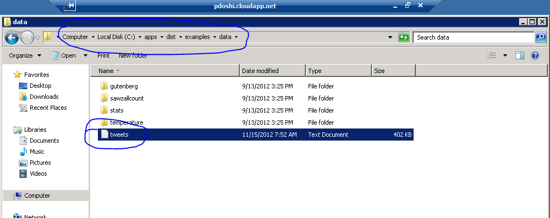Open the Videos library
Image resolution: width=550 pixels, height=218 pixels.
38,174
